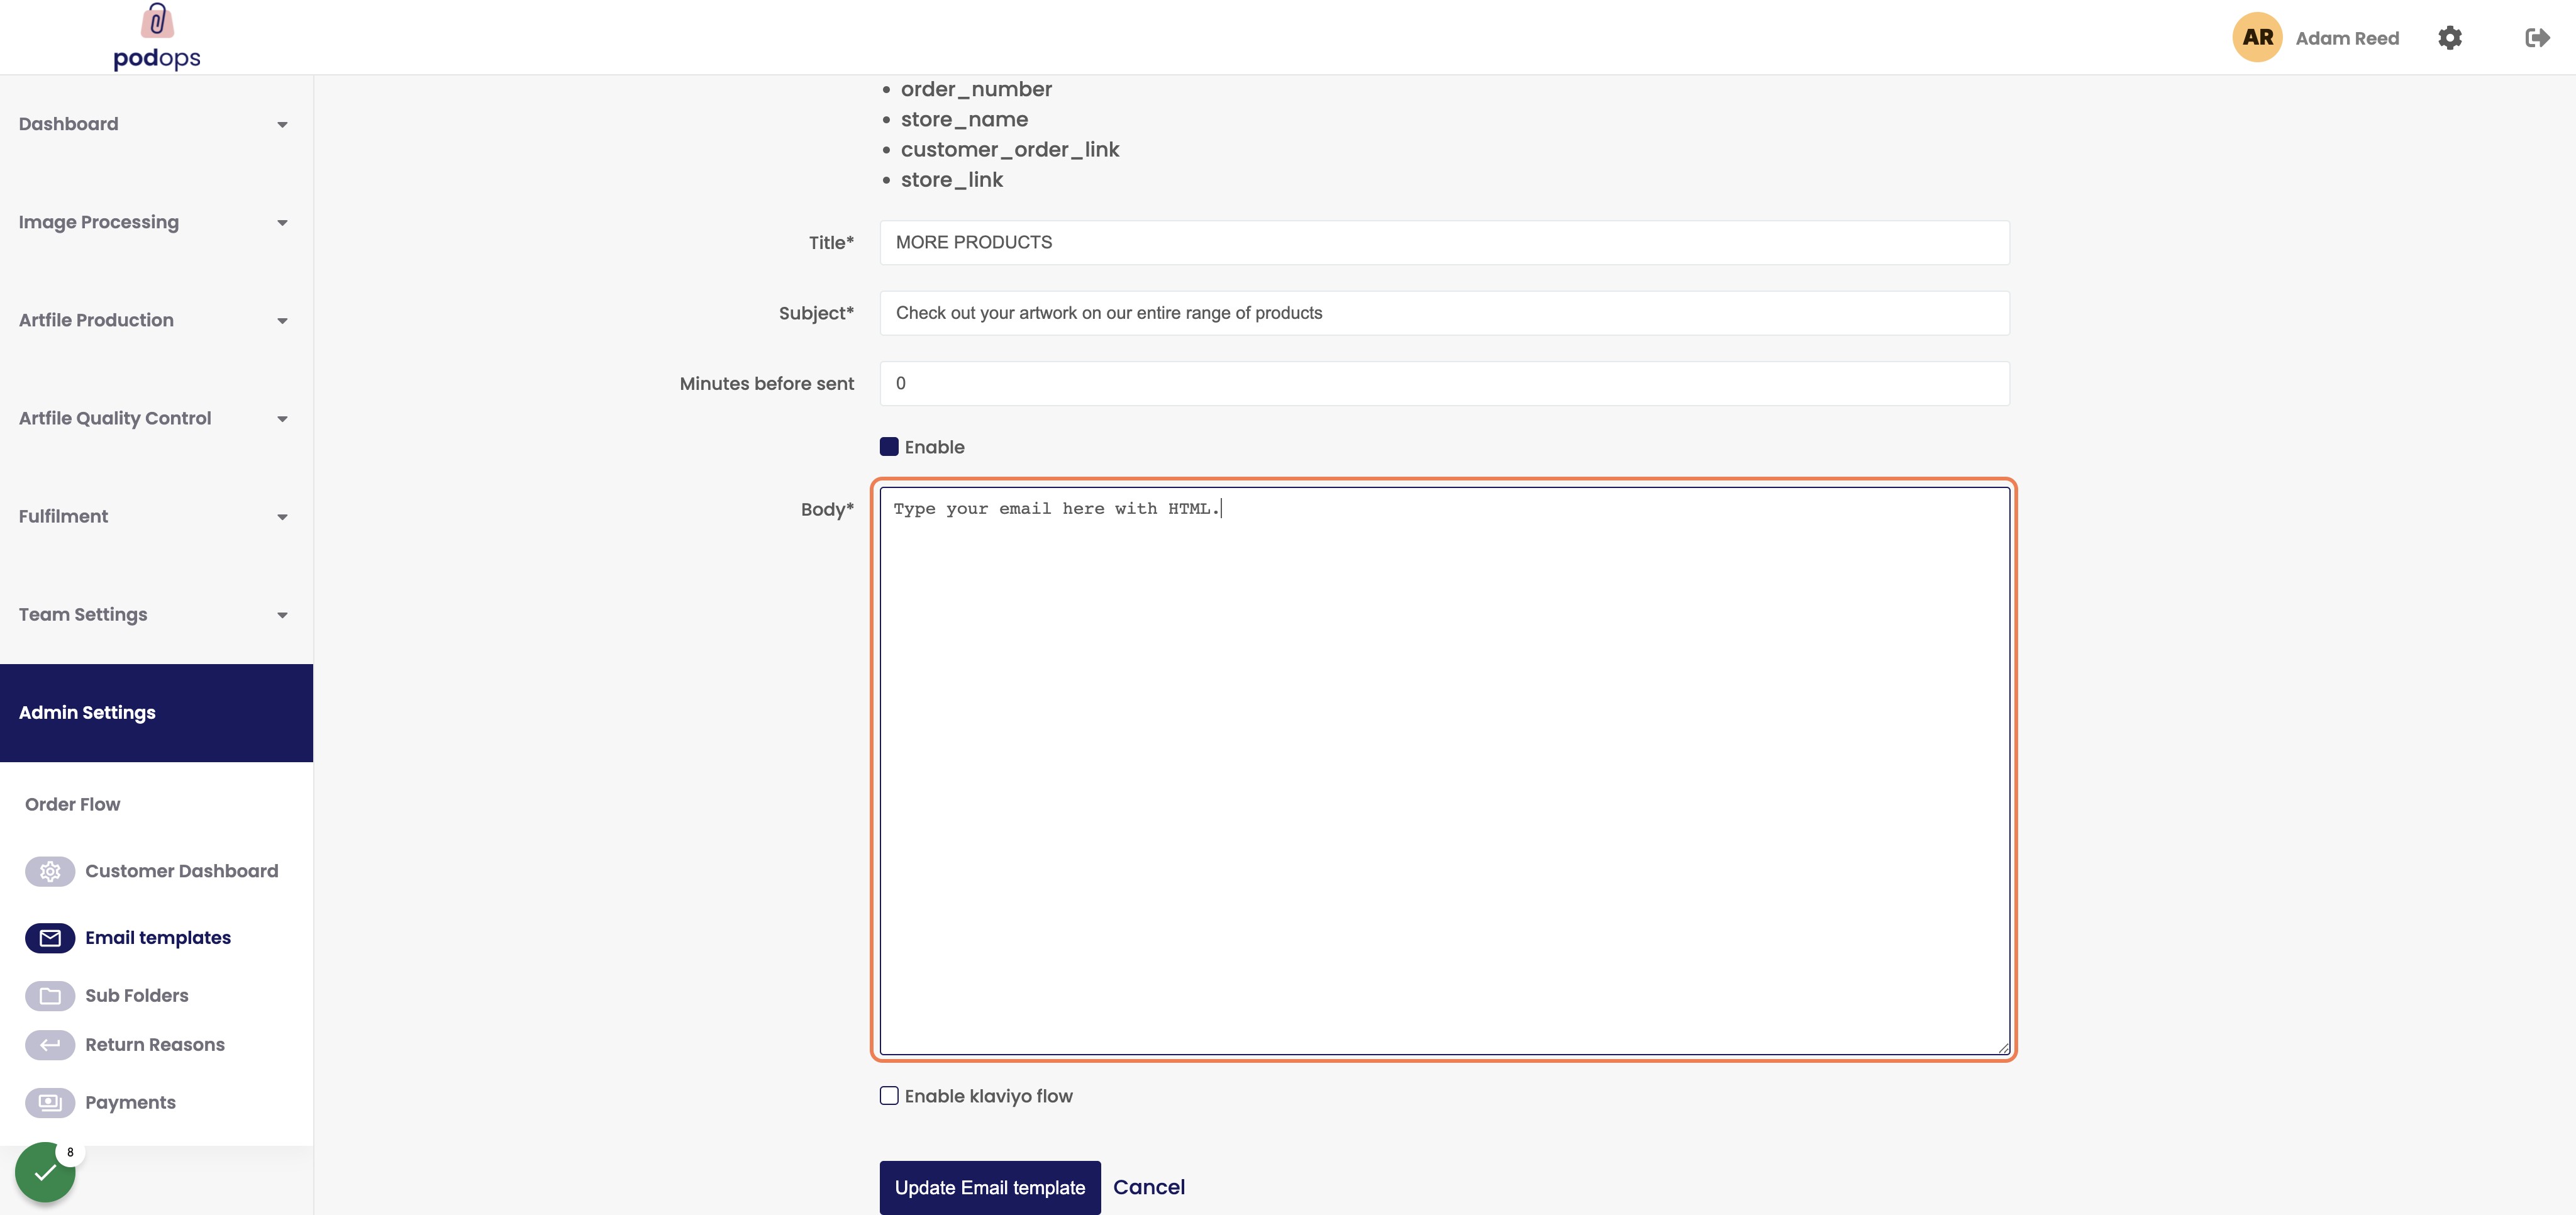This screenshot has height=1215, width=2576.
Task: Click Update Email template button
Action: tap(990, 1188)
